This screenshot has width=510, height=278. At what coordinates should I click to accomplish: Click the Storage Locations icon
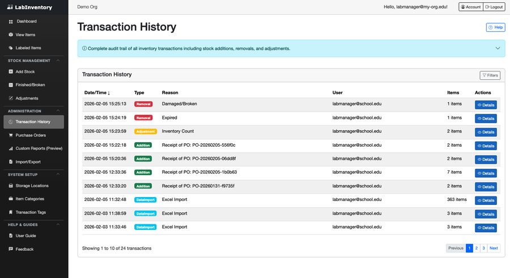point(11,186)
